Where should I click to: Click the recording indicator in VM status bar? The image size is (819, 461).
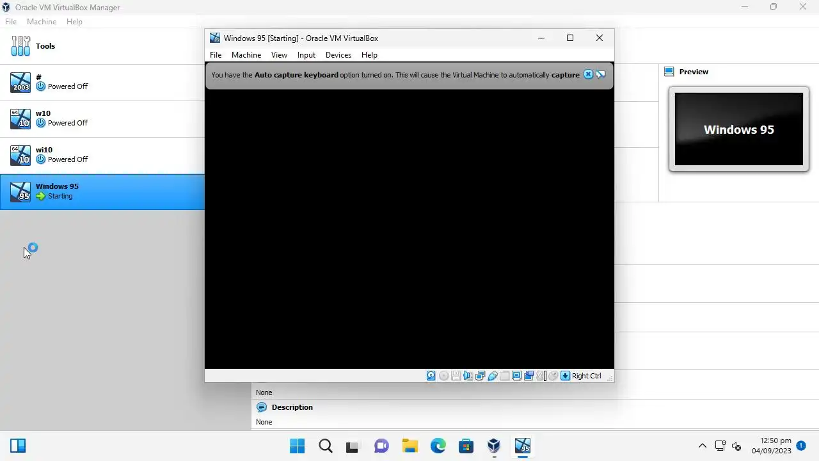pyautogui.click(x=529, y=376)
